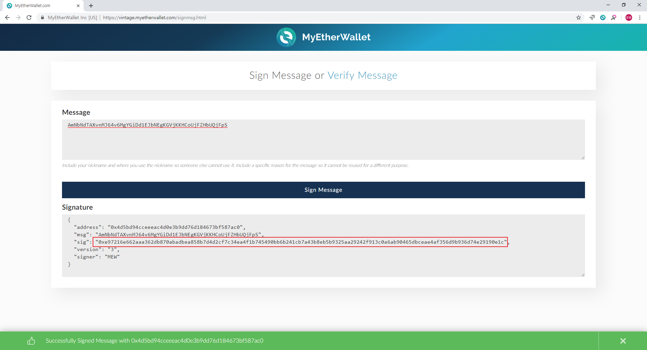This screenshot has height=350, width=647.
Task: Open the Chrome three-dot menu
Action: pyautogui.click(x=640, y=17)
